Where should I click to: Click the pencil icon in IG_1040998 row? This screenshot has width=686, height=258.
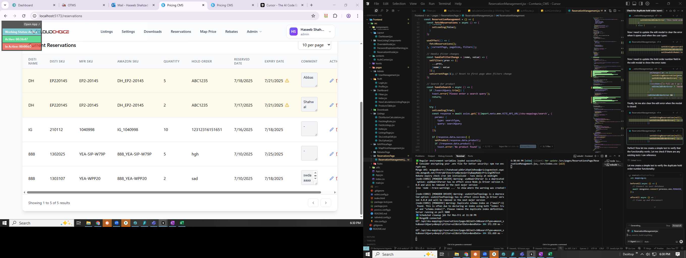pyautogui.click(x=331, y=130)
